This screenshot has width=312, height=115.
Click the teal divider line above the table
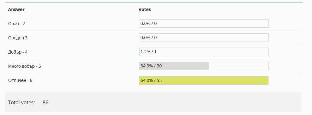[x=154, y=3]
